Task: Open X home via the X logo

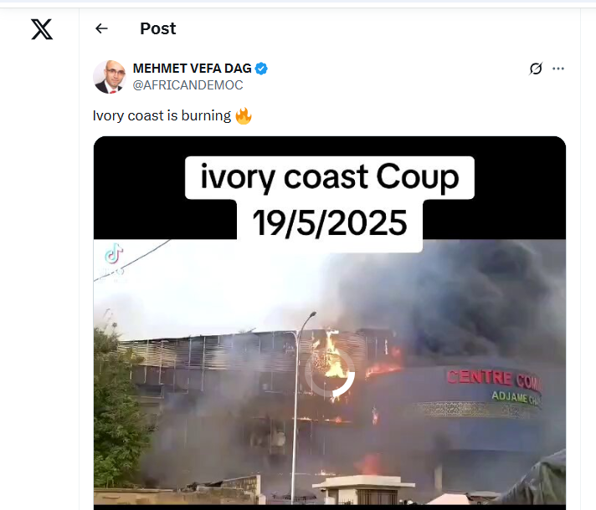Action: click(42, 29)
